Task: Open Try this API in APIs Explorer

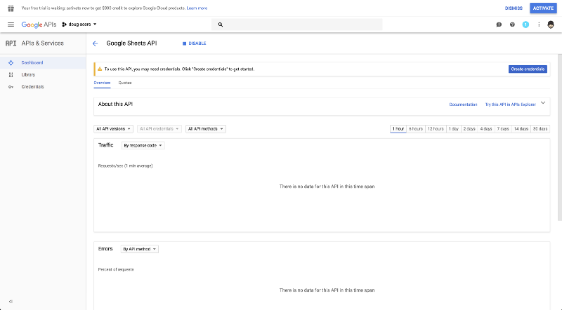Action: [511, 105]
